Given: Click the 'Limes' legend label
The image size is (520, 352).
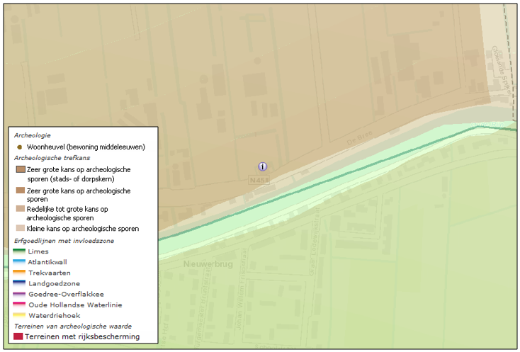Looking at the screenshot, I should 38,251.
